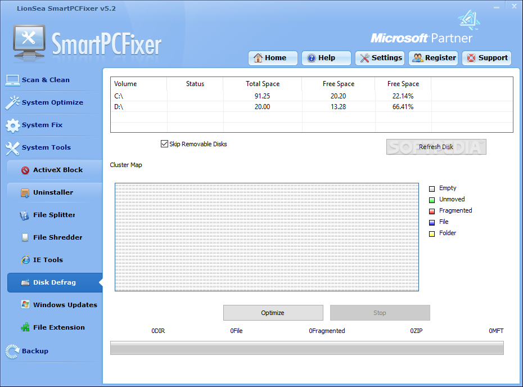Click the File Shredder icon
The height and width of the screenshot is (387, 523).
click(25, 237)
